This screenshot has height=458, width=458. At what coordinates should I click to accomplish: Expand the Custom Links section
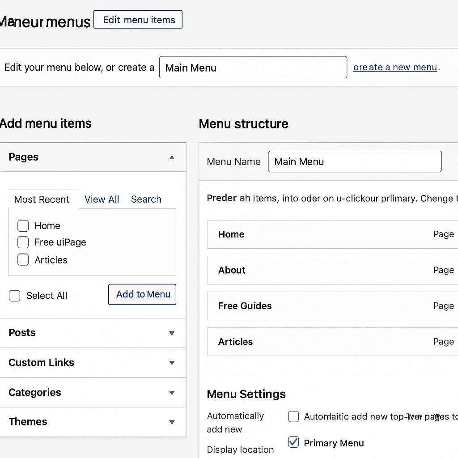[172, 363]
